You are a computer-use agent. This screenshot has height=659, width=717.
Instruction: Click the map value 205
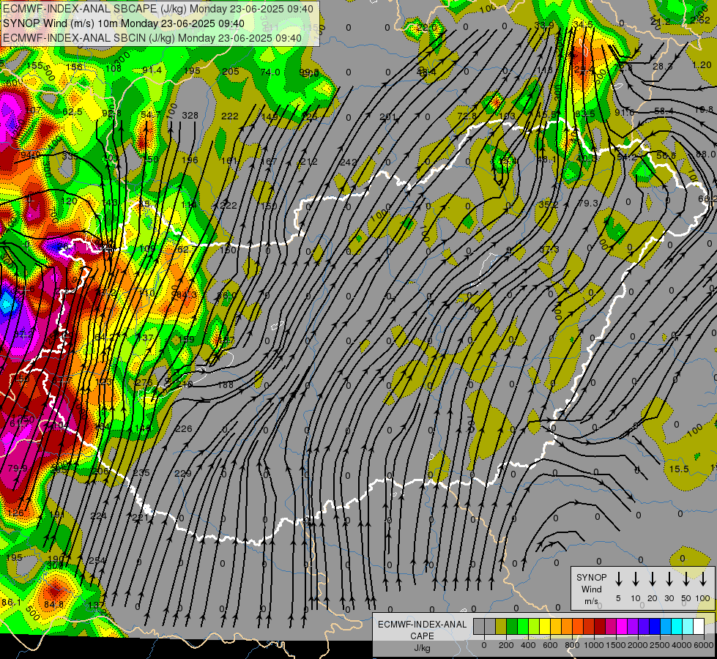pyautogui.click(x=231, y=72)
